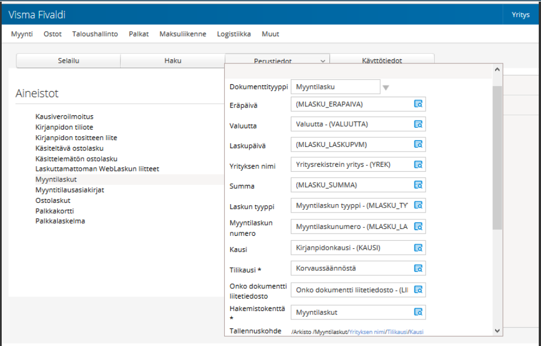Open lookup icon for Myyntilaskun numero field
This screenshot has width=541, height=346.
[418, 226]
